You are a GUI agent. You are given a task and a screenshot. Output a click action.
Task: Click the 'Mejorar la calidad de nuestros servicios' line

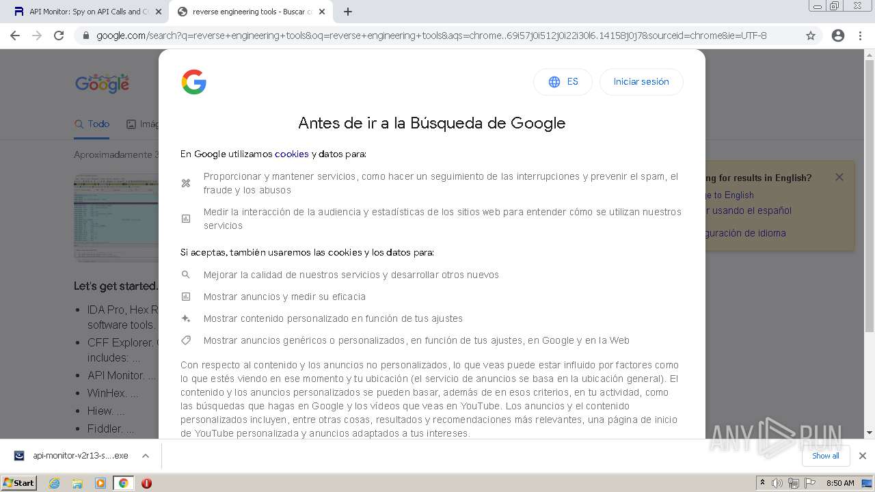(x=351, y=275)
